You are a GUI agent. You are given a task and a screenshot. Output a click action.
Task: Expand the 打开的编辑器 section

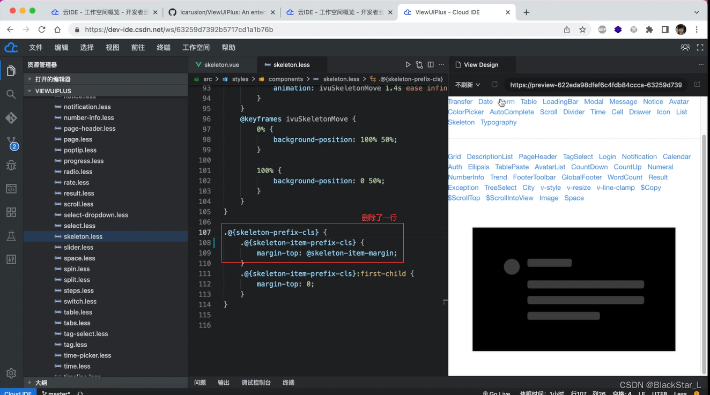click(53, 79)
